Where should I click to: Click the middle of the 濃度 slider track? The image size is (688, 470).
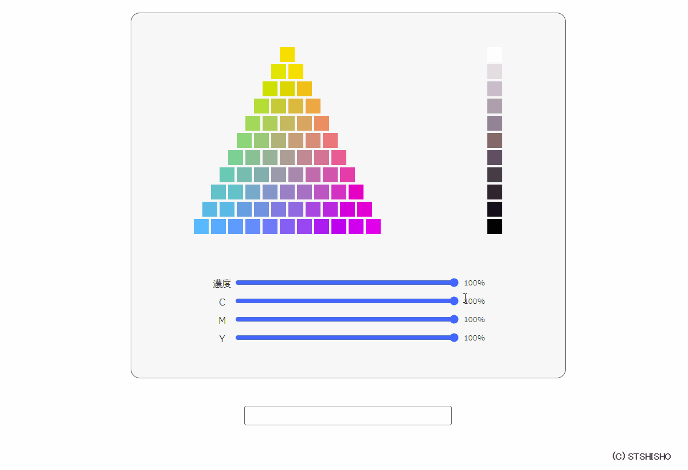(346, 283)
